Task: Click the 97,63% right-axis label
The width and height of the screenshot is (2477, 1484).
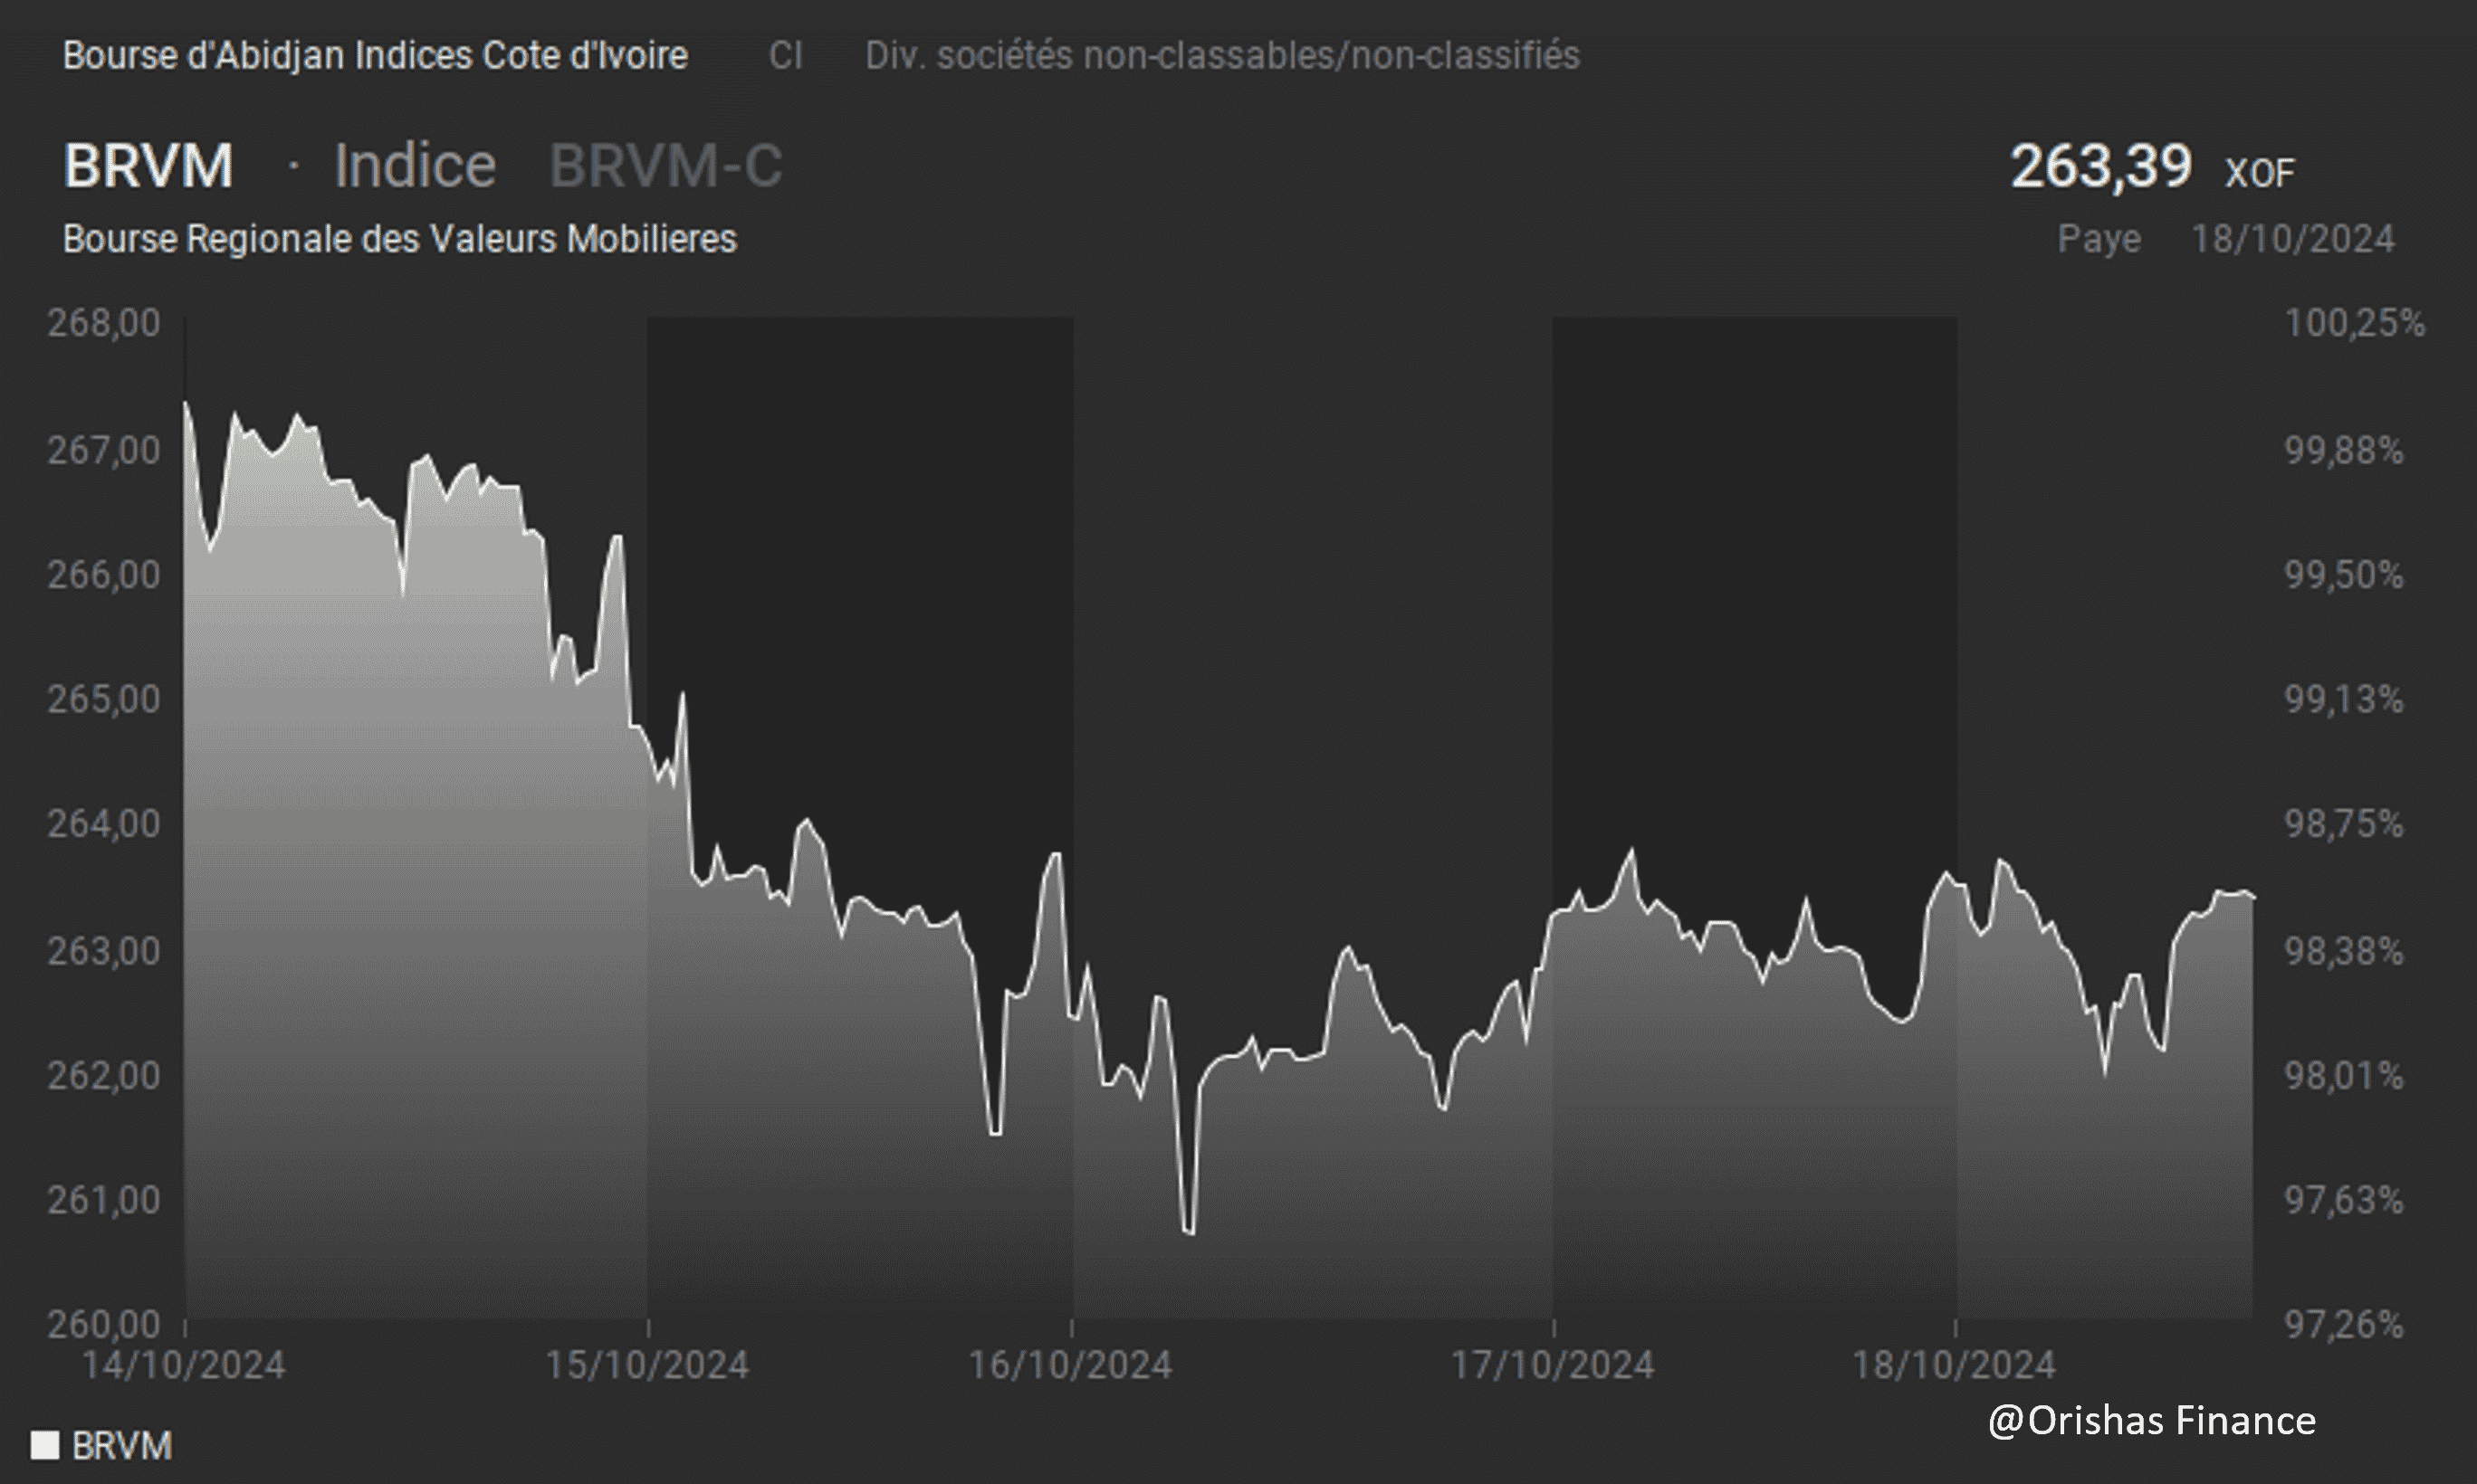Action: click(2344, 1199)
